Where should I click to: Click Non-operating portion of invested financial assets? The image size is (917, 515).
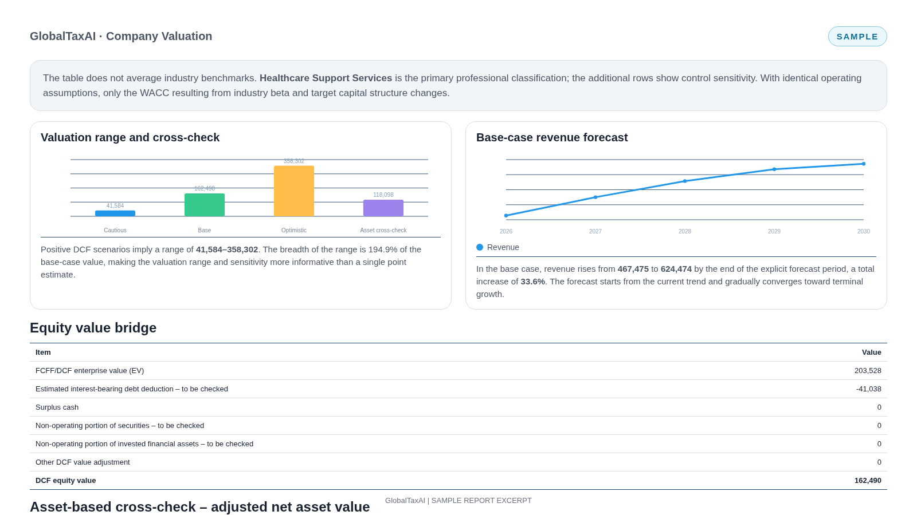pyautogui.click(x=144, y=444)
